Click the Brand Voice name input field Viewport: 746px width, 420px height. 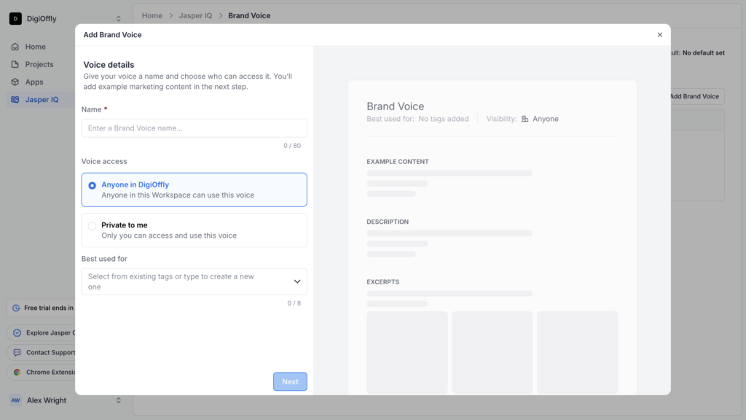(x=194, y=127)
